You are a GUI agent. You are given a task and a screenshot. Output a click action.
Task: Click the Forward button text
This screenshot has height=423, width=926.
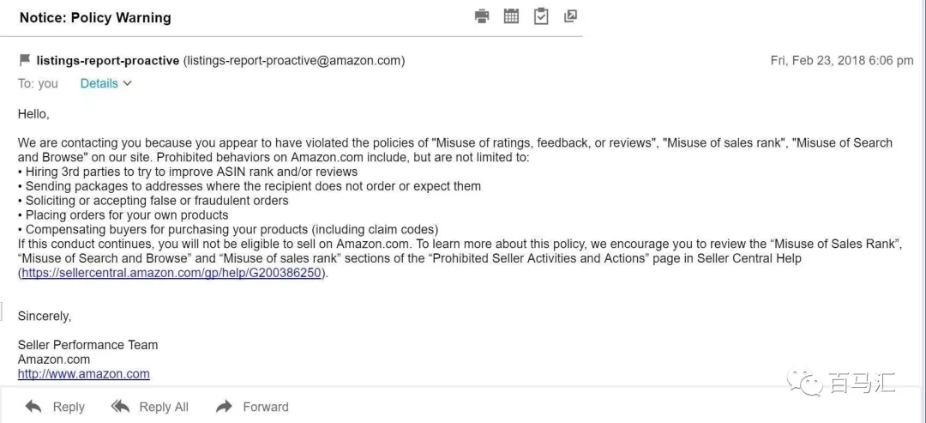click(x=266, y=408)
